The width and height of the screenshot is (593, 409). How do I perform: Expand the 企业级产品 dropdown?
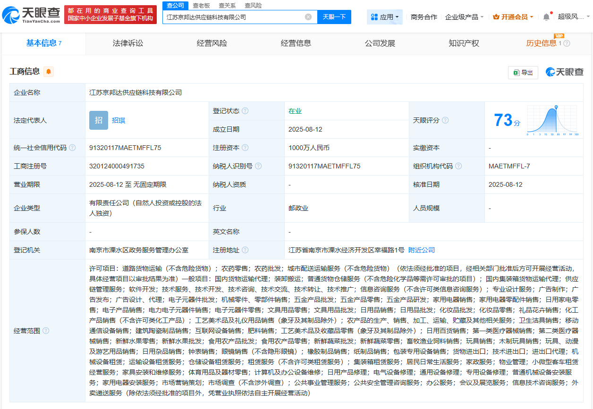tap(464, 16)
